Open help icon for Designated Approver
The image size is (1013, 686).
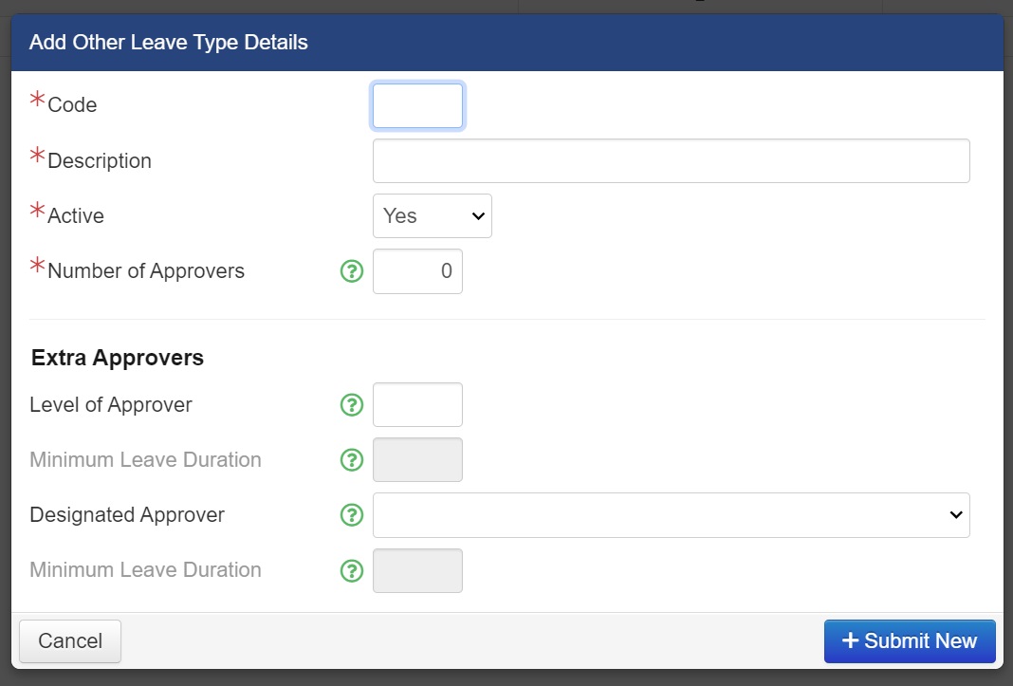352,515
